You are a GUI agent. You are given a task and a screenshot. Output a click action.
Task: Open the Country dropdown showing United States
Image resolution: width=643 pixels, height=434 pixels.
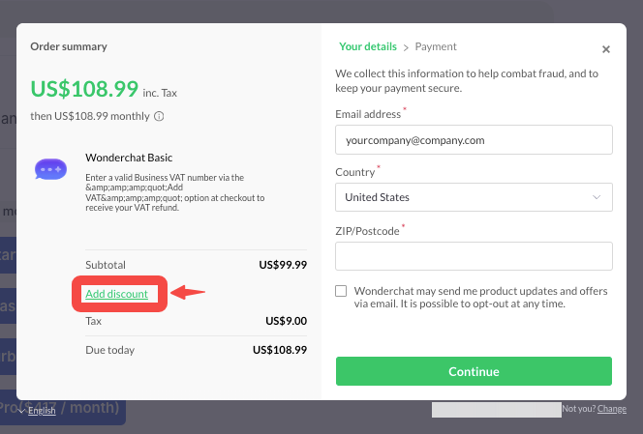(473, 197)
